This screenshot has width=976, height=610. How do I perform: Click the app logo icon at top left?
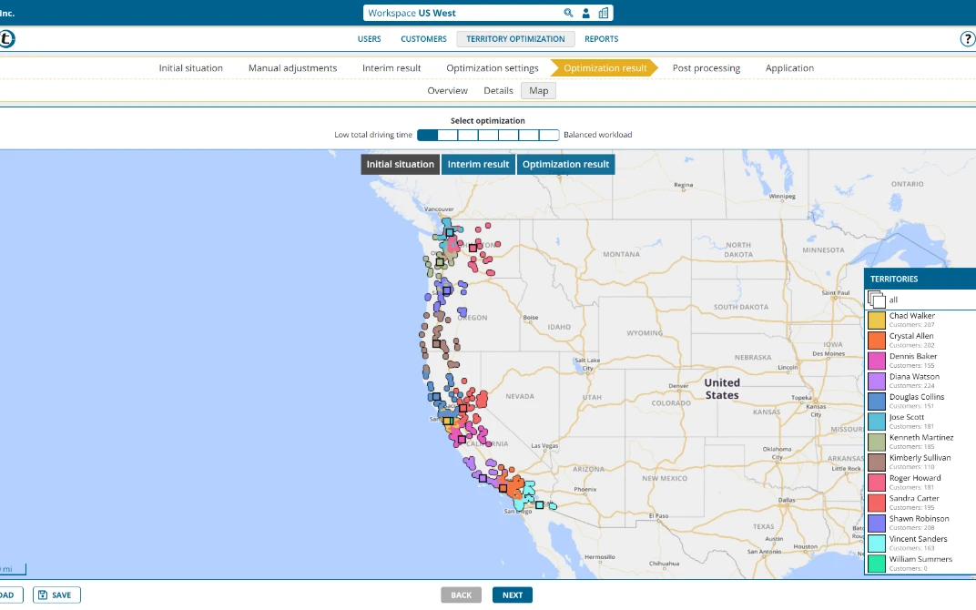[5, 39]
